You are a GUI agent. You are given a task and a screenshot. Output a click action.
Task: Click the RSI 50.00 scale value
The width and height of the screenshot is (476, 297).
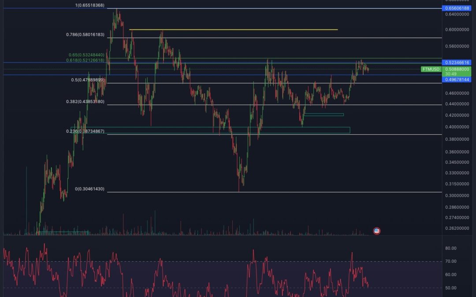coord(451,288)
